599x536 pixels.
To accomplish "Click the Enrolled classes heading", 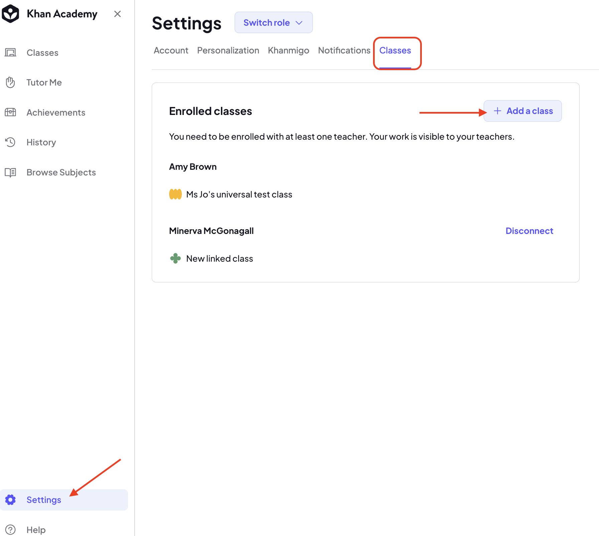I will (x=211, y=111).
